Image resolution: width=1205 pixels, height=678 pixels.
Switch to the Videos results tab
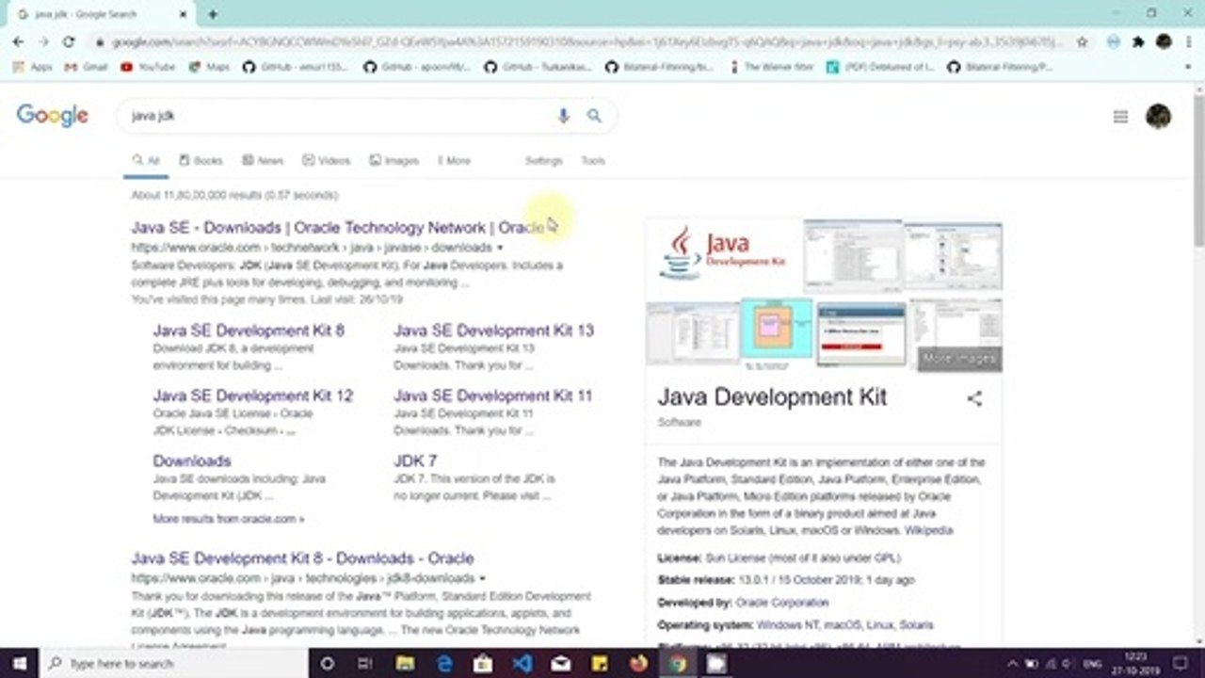[326, 161]
